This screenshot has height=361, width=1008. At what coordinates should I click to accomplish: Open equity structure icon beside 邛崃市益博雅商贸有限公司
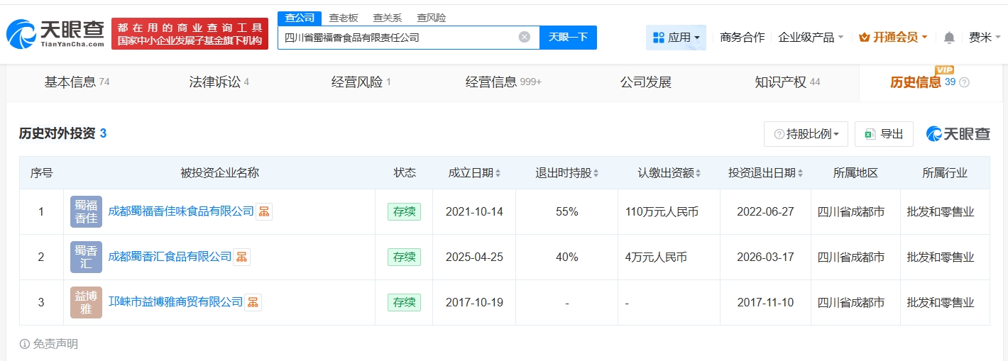click(x=253, y=302)
